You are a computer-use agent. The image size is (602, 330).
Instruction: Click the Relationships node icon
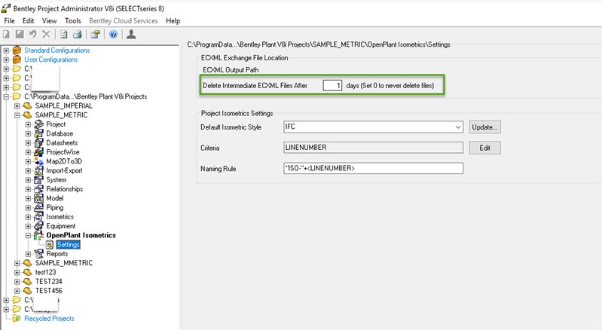[38, 189]
